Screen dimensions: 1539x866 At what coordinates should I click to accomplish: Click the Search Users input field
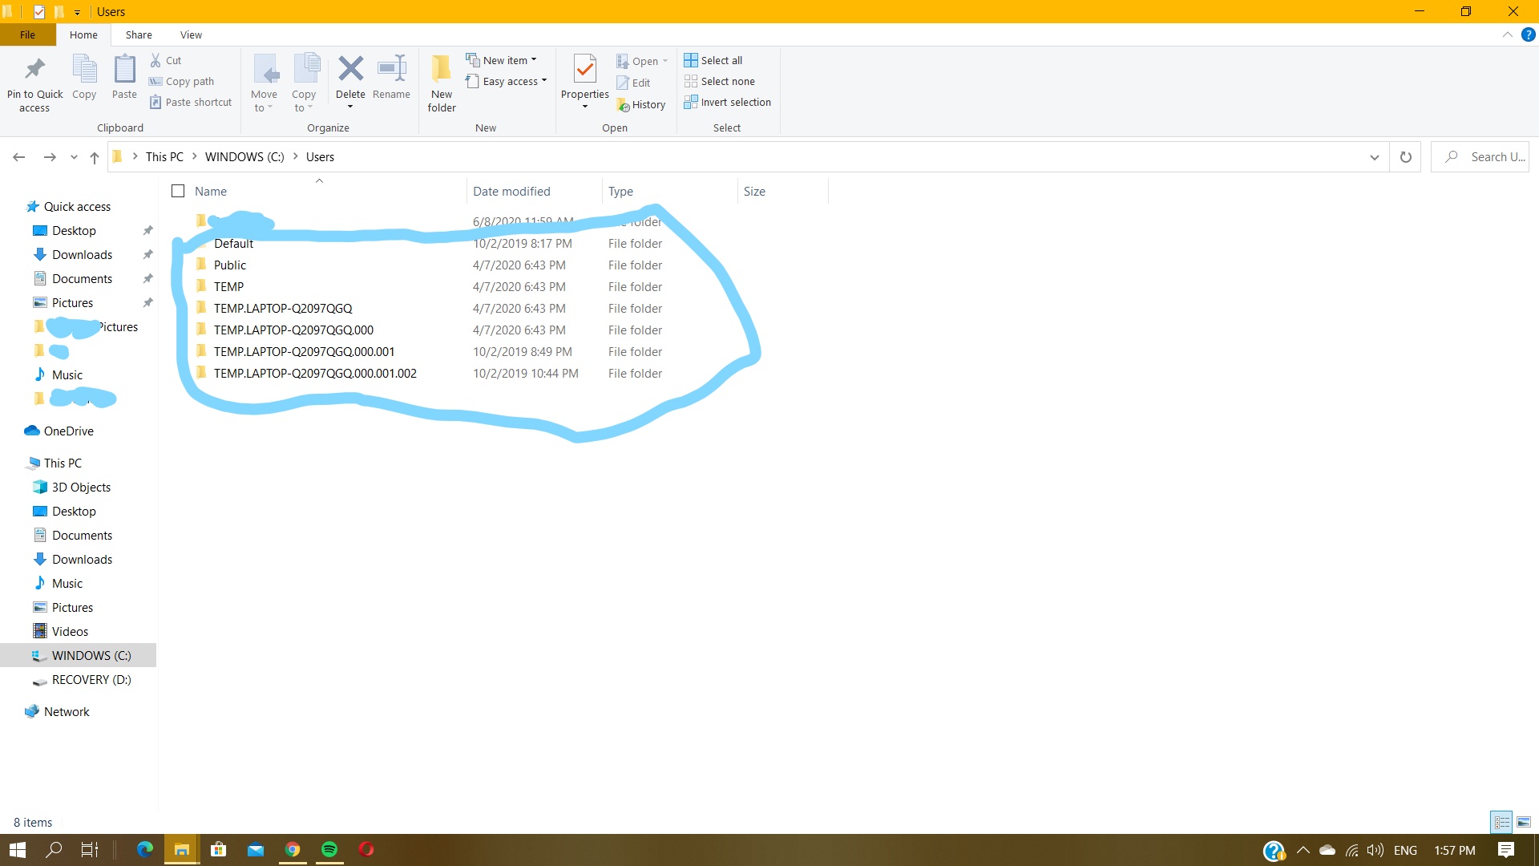[1491, 157]
